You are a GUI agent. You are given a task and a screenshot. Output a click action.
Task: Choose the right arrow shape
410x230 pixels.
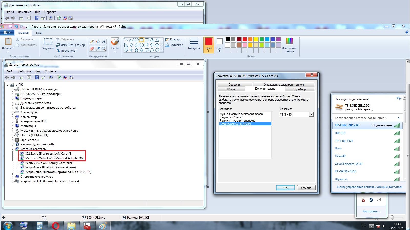147,45
